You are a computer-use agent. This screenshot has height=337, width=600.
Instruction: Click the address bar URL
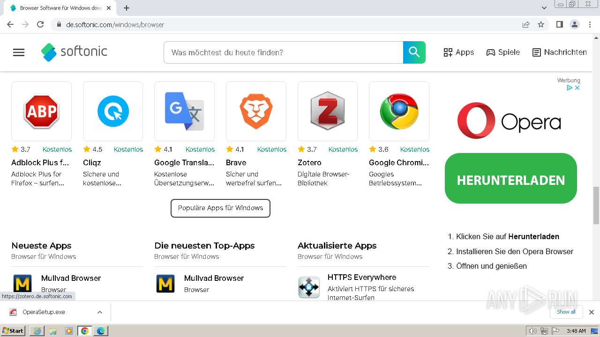pos(115,25)
